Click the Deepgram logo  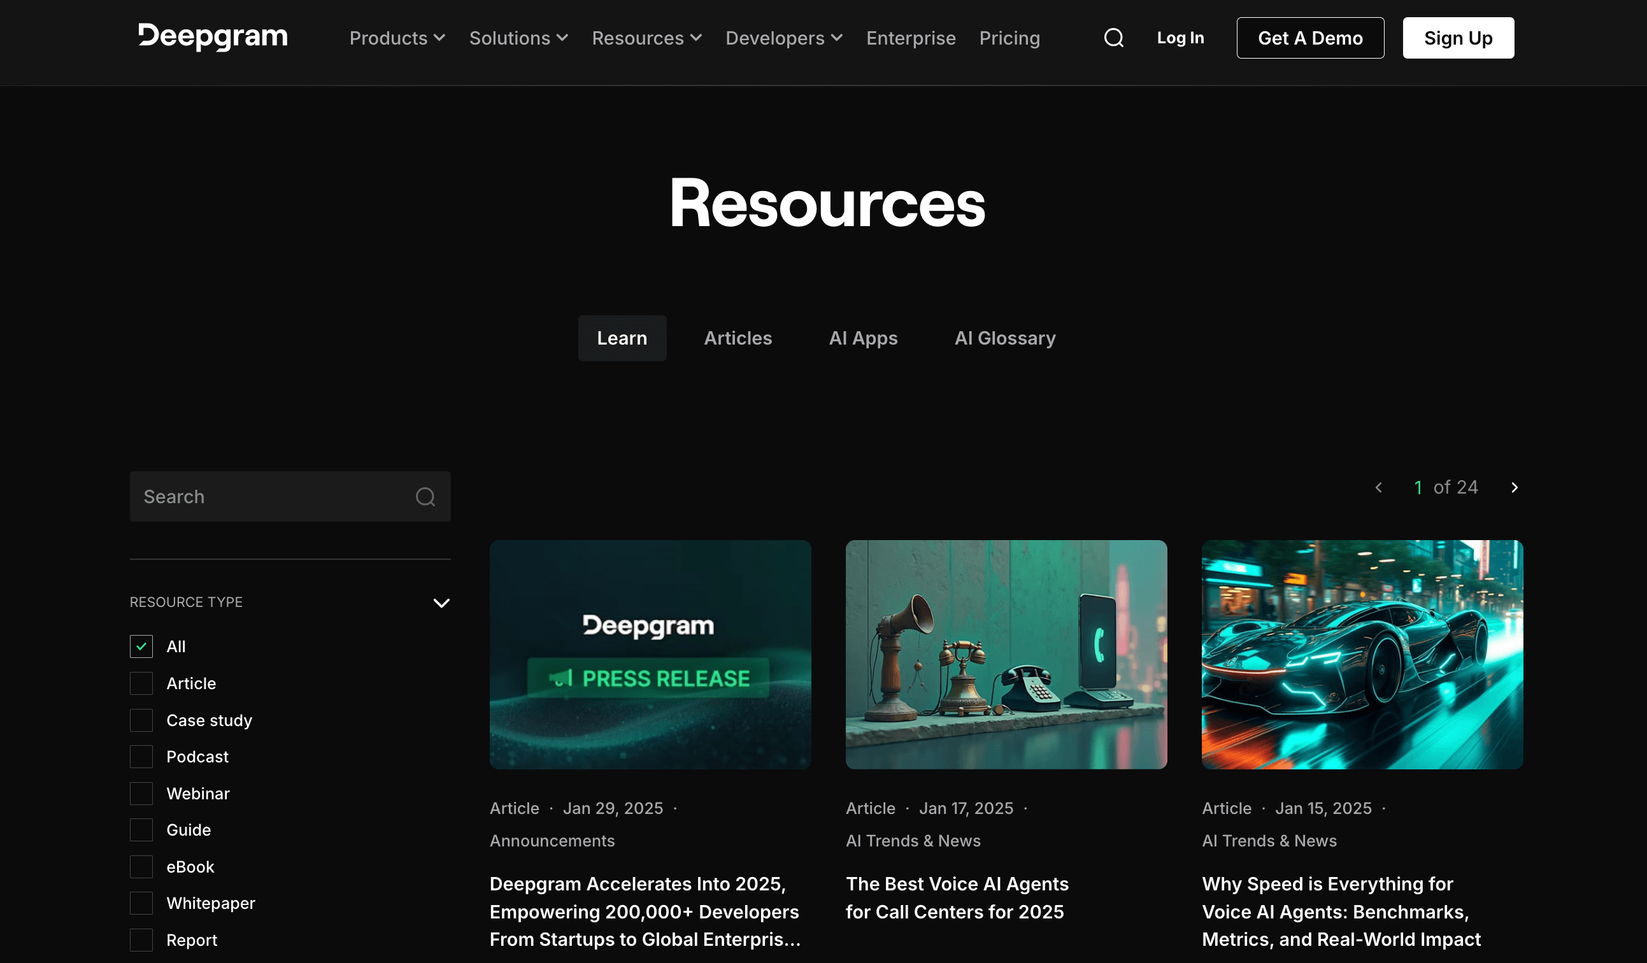tap(211, 38)
